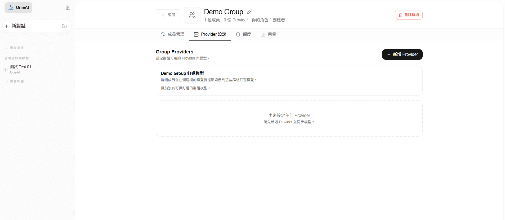Image resolution: width=505 pixels, height=220 pixels.
Task: Add a provider with 新增 Provider
Action: click(x=402, y=54)
